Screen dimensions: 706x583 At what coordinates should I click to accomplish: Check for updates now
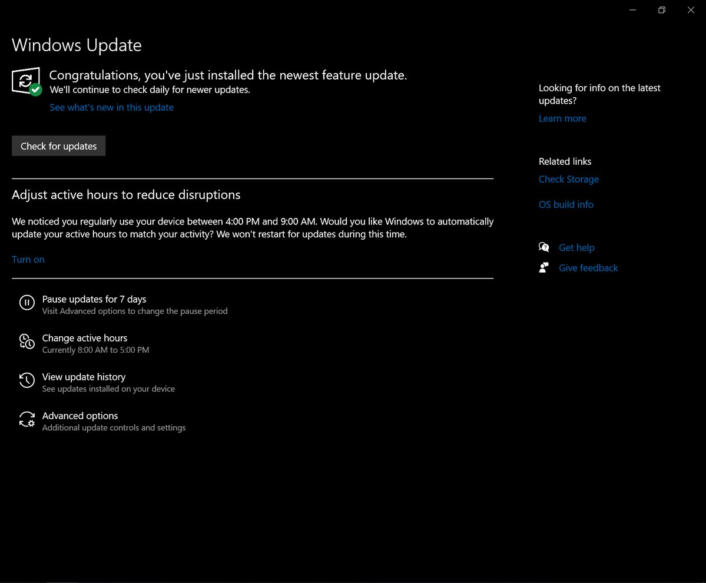point(58,146)
